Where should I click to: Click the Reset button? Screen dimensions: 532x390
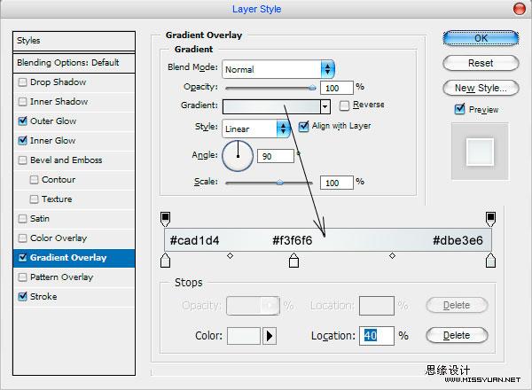click(481, 63)
